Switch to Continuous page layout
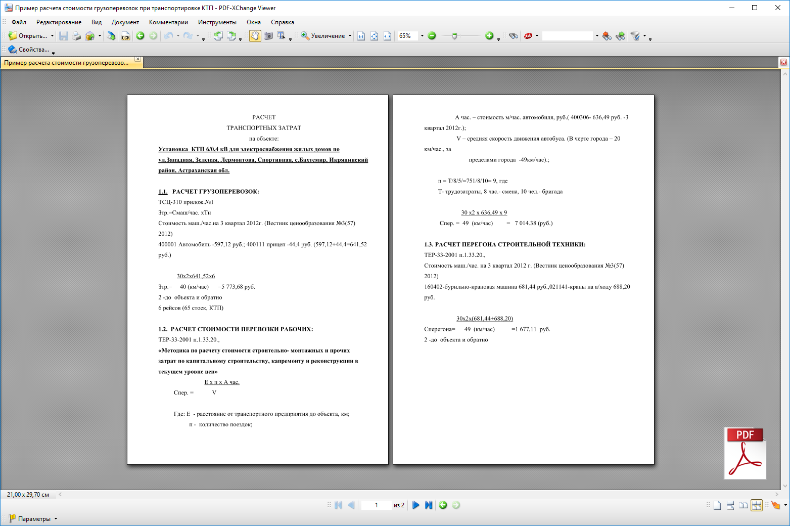The height and width of the screenshot is (526, 790). click(x=730, y=505)
